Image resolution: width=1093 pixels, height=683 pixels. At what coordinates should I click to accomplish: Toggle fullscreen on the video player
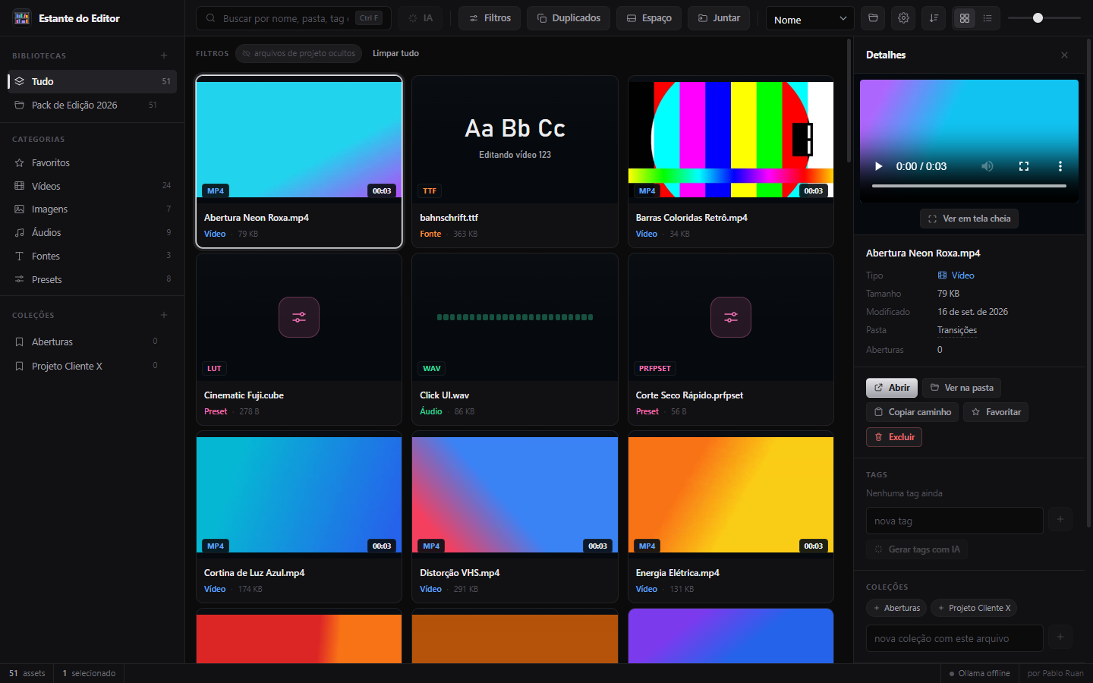pyautogui.click(x=1024, y=166)
